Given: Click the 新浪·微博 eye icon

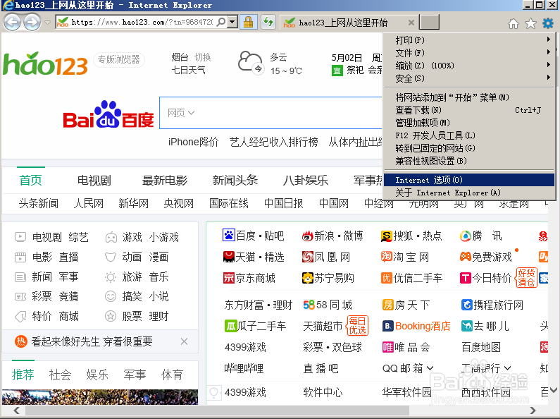Looking at the screenshot, I should (308, 236).
